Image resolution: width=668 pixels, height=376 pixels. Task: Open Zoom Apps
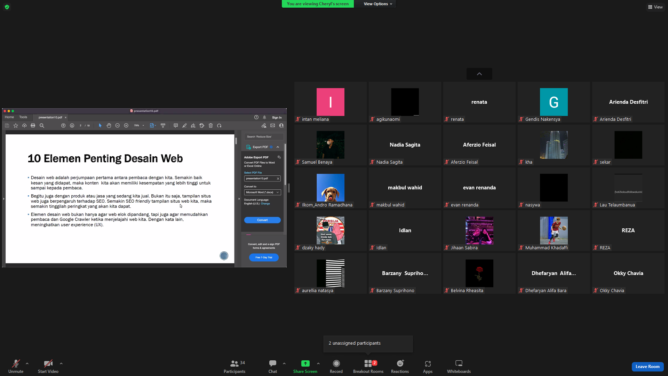(x=428, y=366)
